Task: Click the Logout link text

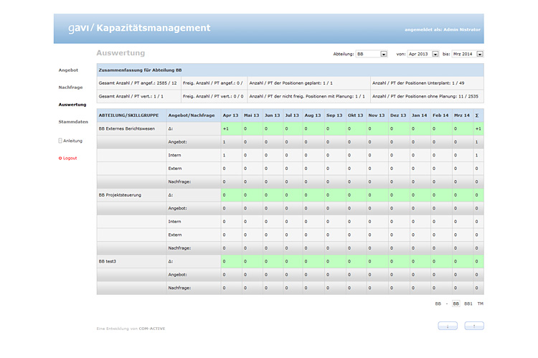Action: click(x=70, y=159)
